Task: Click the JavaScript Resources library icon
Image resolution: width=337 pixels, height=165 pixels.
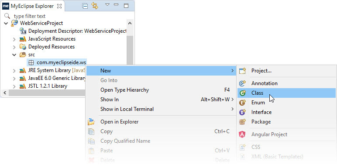Action: (x=23, y=39)
